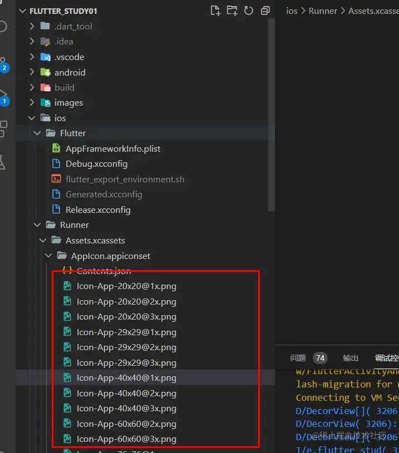Click image icon of Icon-App-20x20@1x.png
Viewport: 399px width, 453px height.
(67, 286)
